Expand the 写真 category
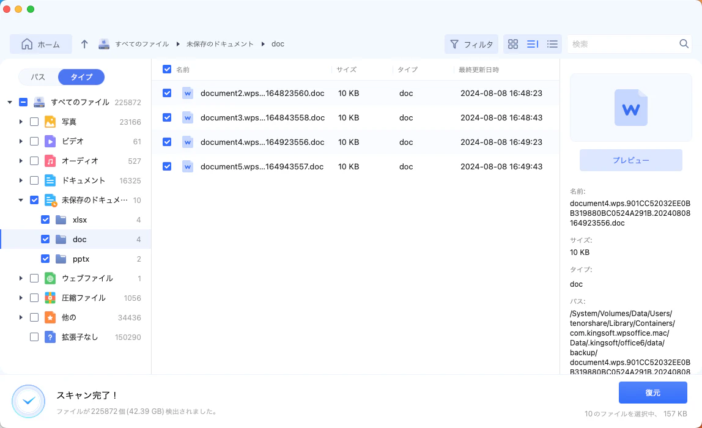Viewport: 702px width, 428px height. coord(21,122)
